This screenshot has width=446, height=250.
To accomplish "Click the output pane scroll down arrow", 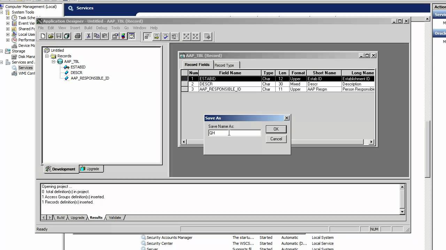I will (x=402, y=212).
